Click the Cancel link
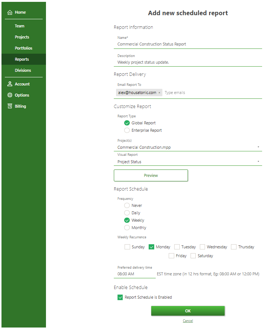The width and height of the screenshot is (271, 329). 188,321
